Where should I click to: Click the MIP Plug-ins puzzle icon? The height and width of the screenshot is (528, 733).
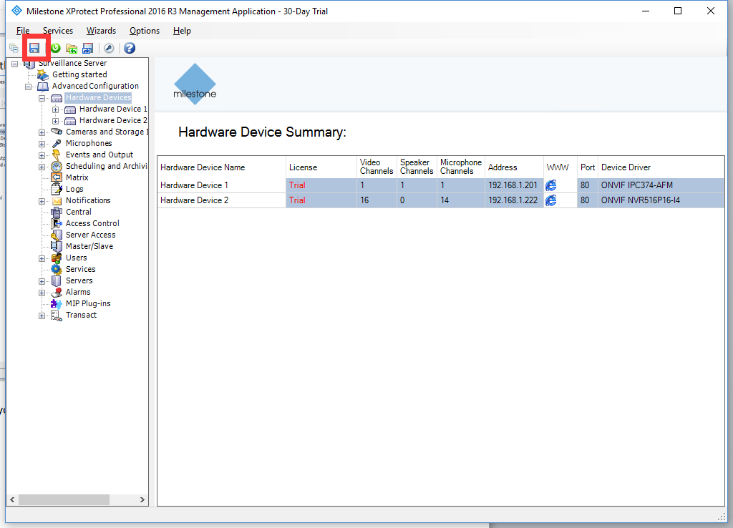(x=57, y=304)
